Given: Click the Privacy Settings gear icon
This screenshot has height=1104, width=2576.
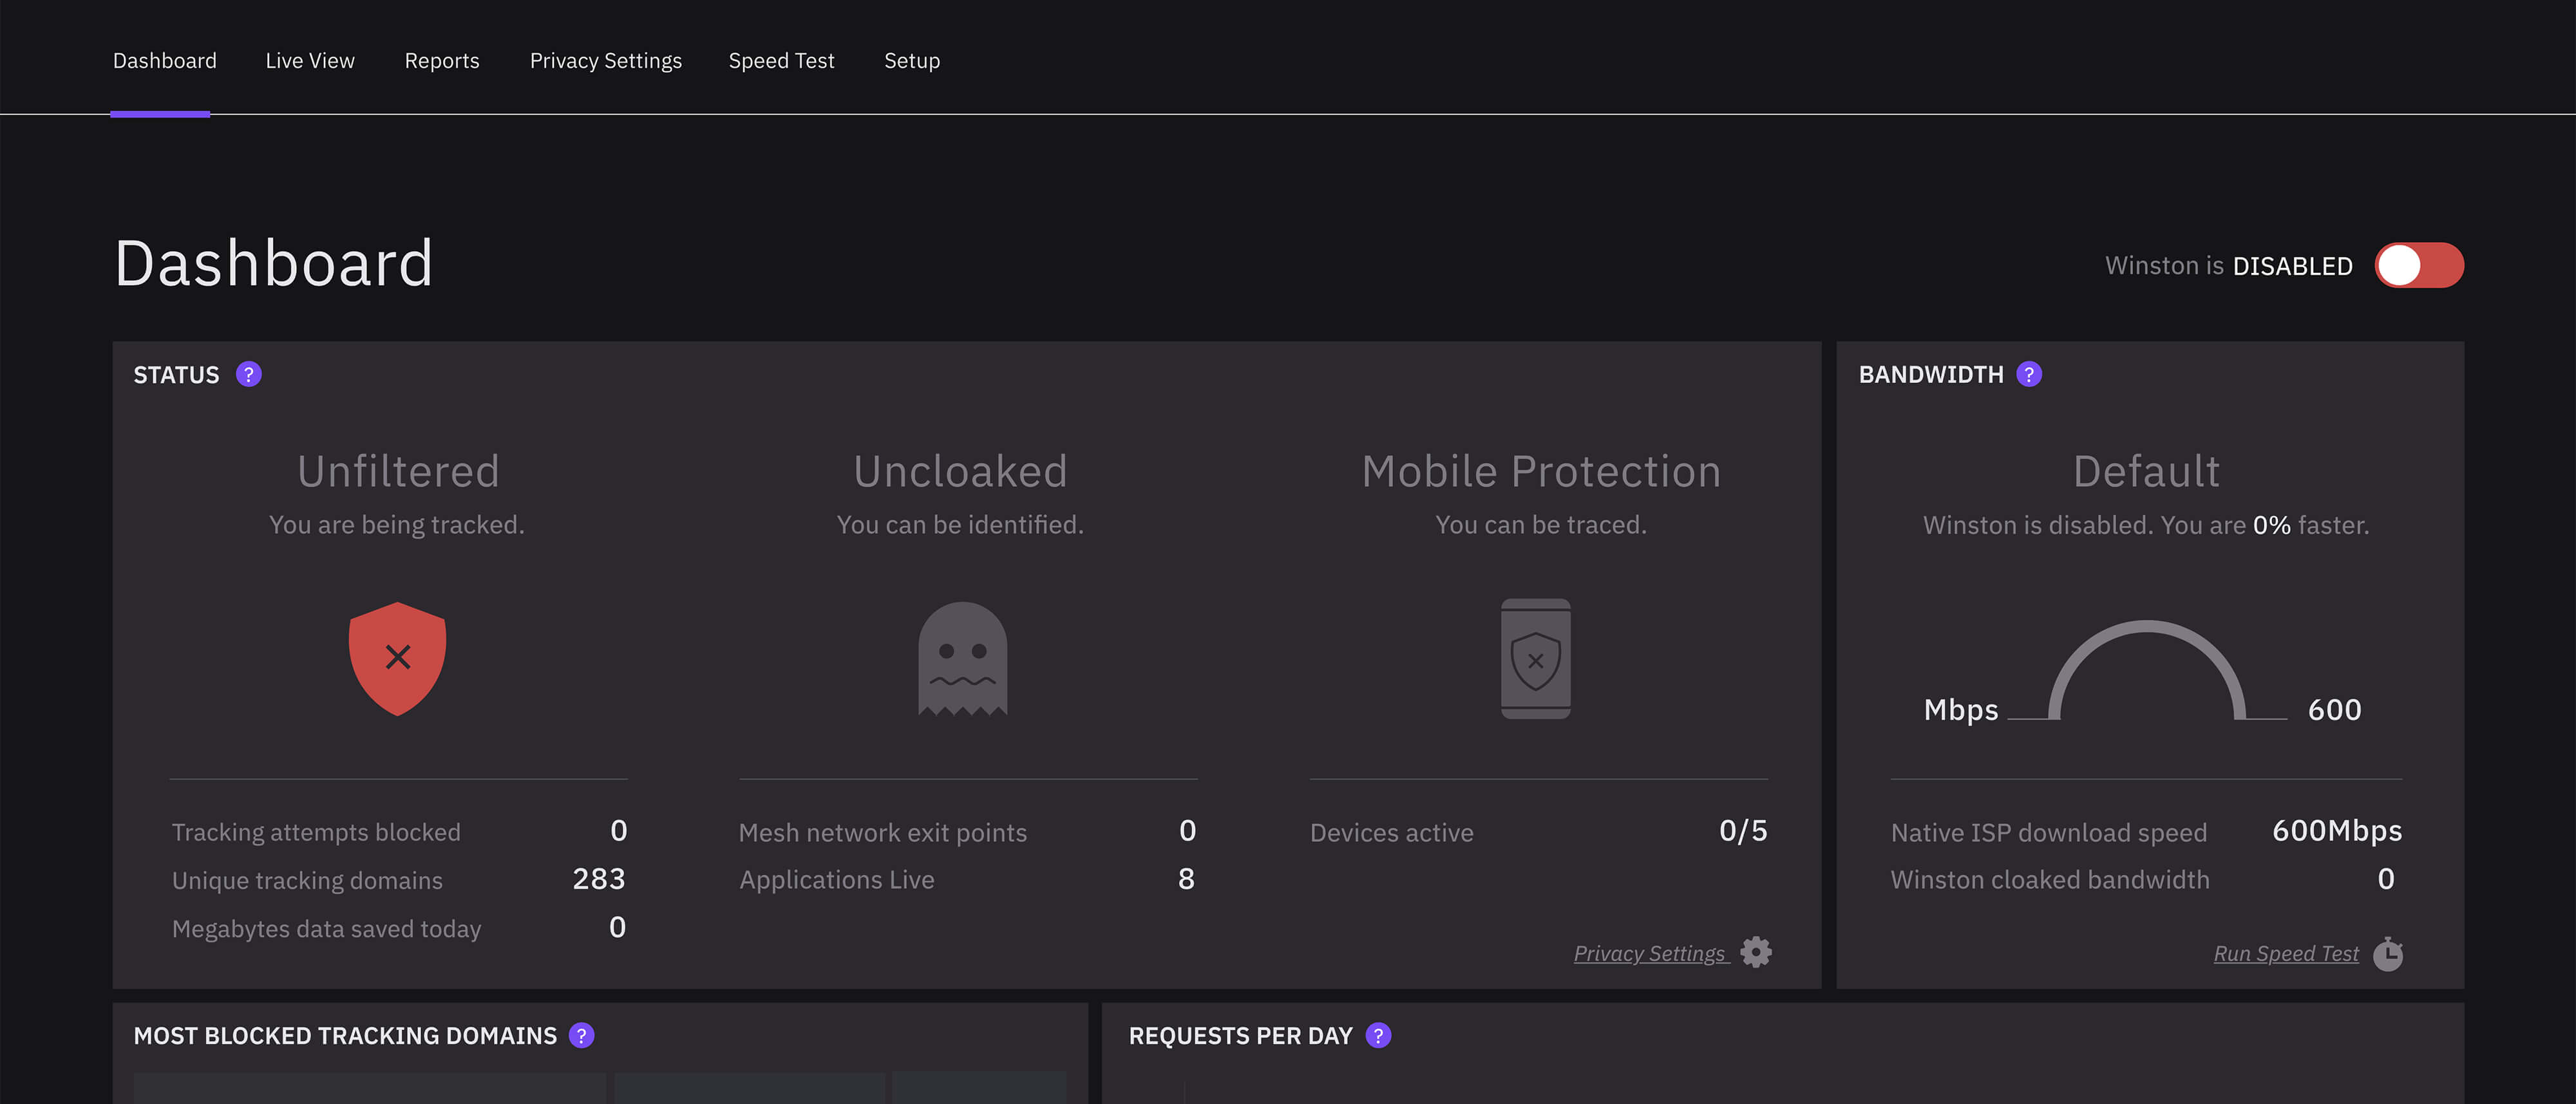Looking at the screenshot, I should (1755, 952).
